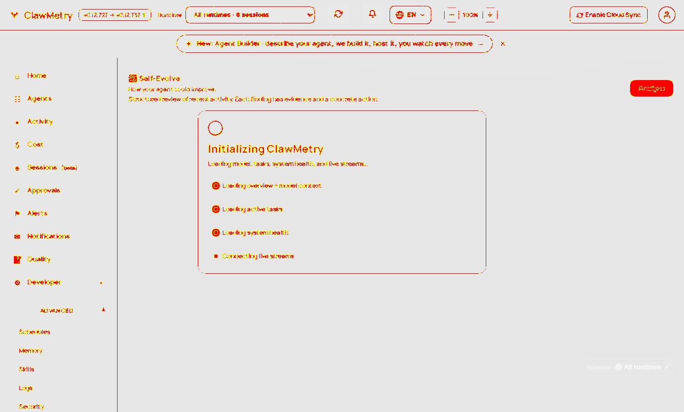The image size is (684, 412).
Task: Dismiss the announcement banner
Action: pos(503,44)
